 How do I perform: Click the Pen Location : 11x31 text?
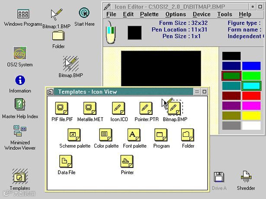coord(179,30)
